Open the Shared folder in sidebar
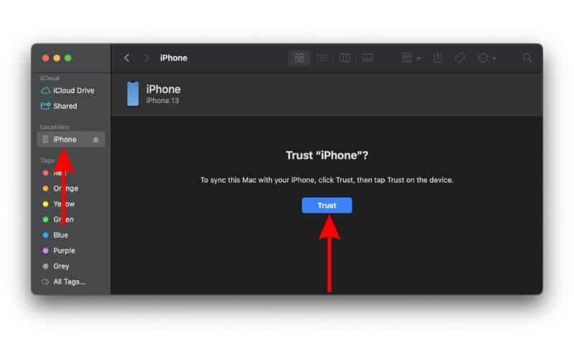 tap(65, 106)
